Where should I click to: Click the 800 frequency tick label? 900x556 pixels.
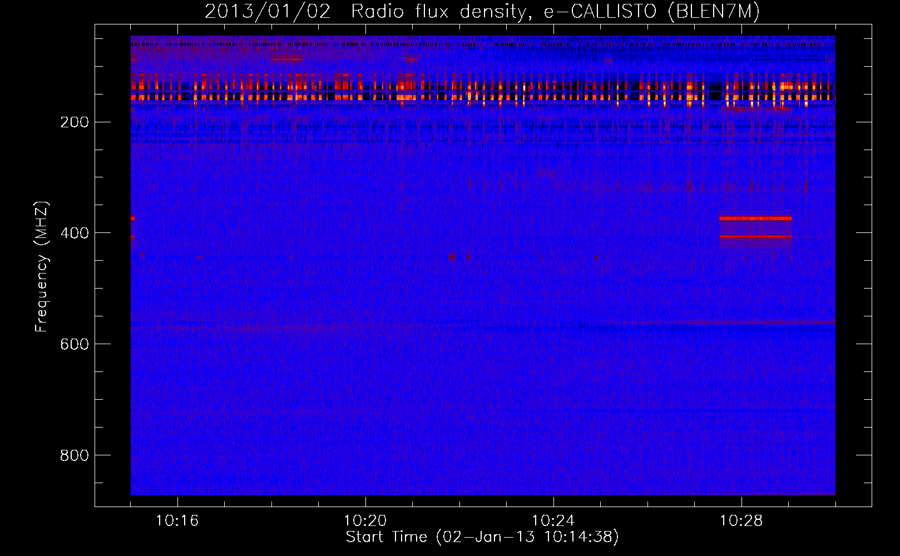click(x=75, y=455)
